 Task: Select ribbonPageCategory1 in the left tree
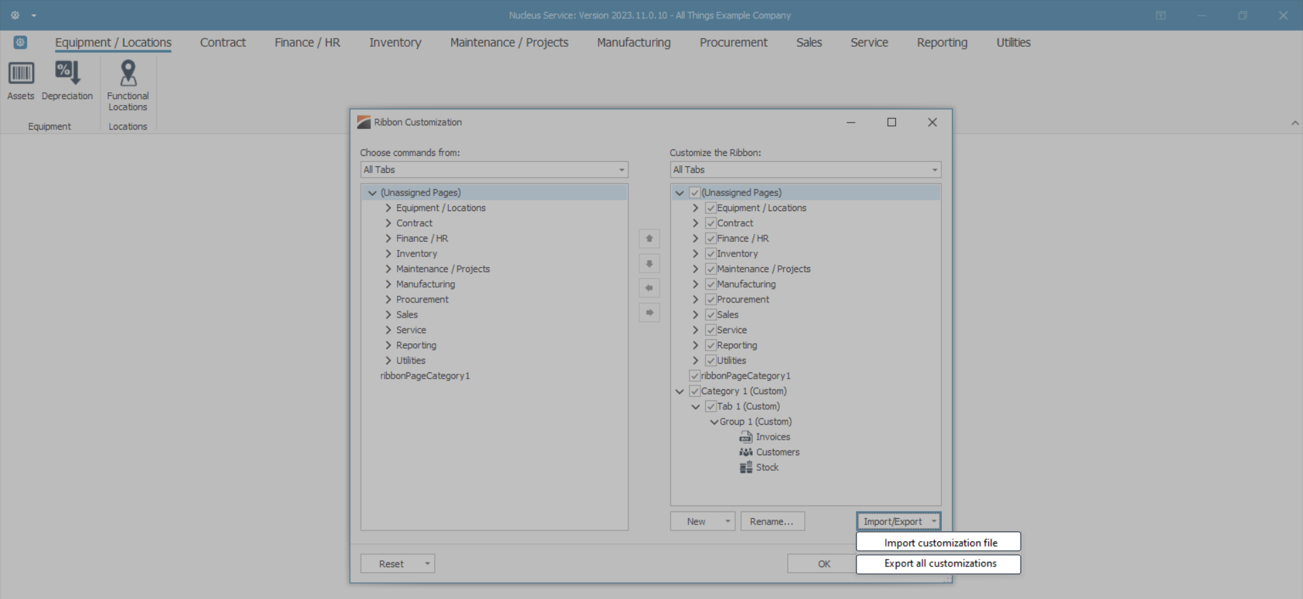(425, 376)
